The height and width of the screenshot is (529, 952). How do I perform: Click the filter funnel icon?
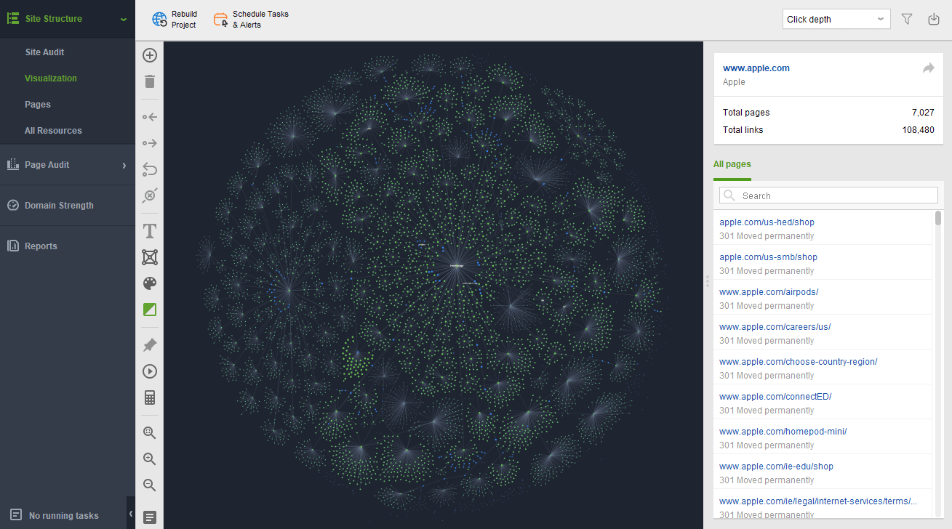pos(907,20)
